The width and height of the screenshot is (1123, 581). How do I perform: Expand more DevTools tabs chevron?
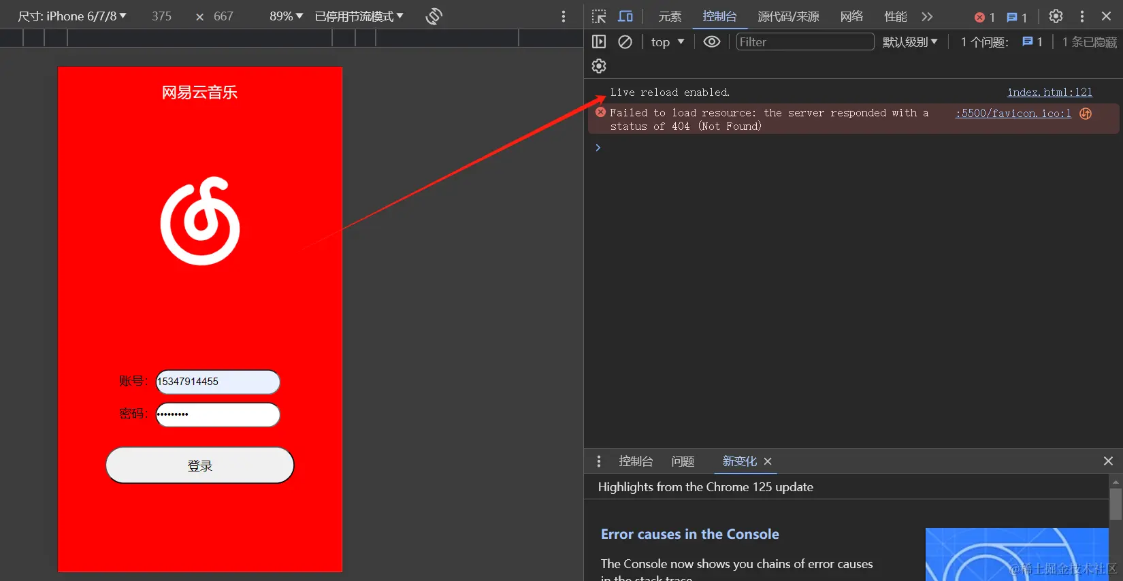tap(927, 16)
